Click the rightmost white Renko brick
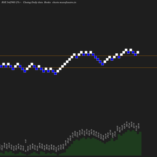 [138, 52]
